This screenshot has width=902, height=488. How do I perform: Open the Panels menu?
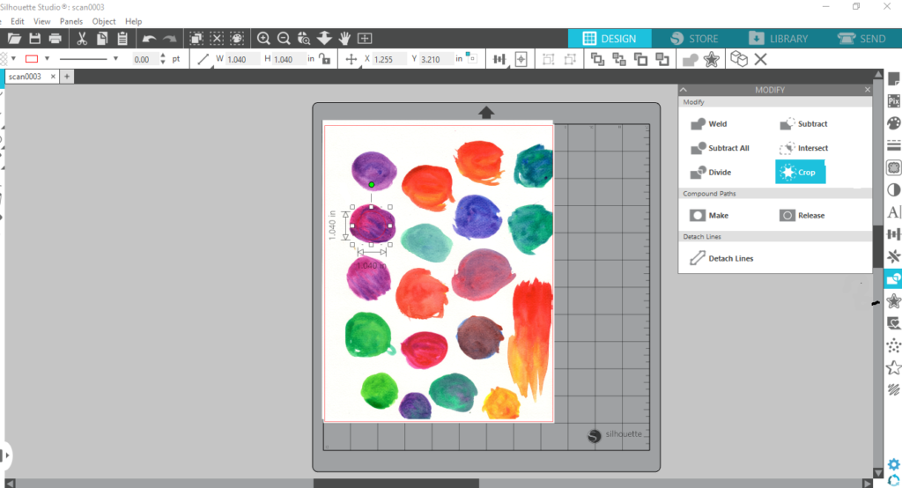coord(71,21)
